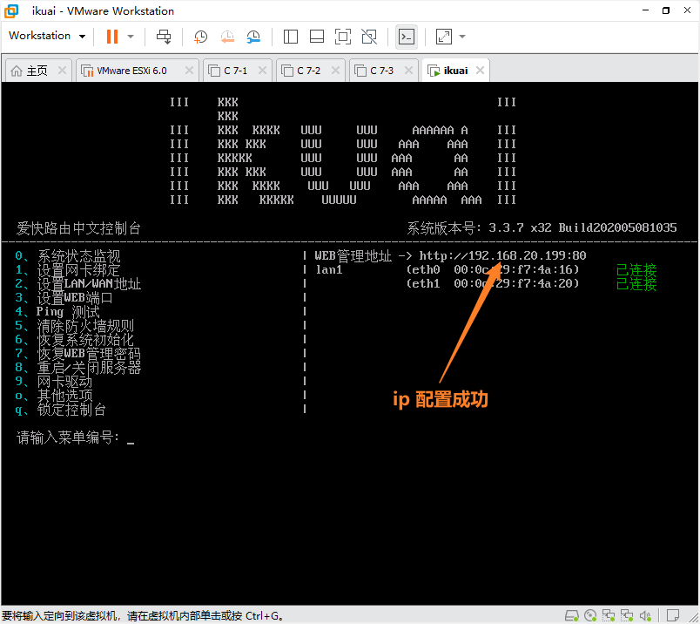Click the Unity mode icon
Screen dimensions: 700x624
click(369, 37)
